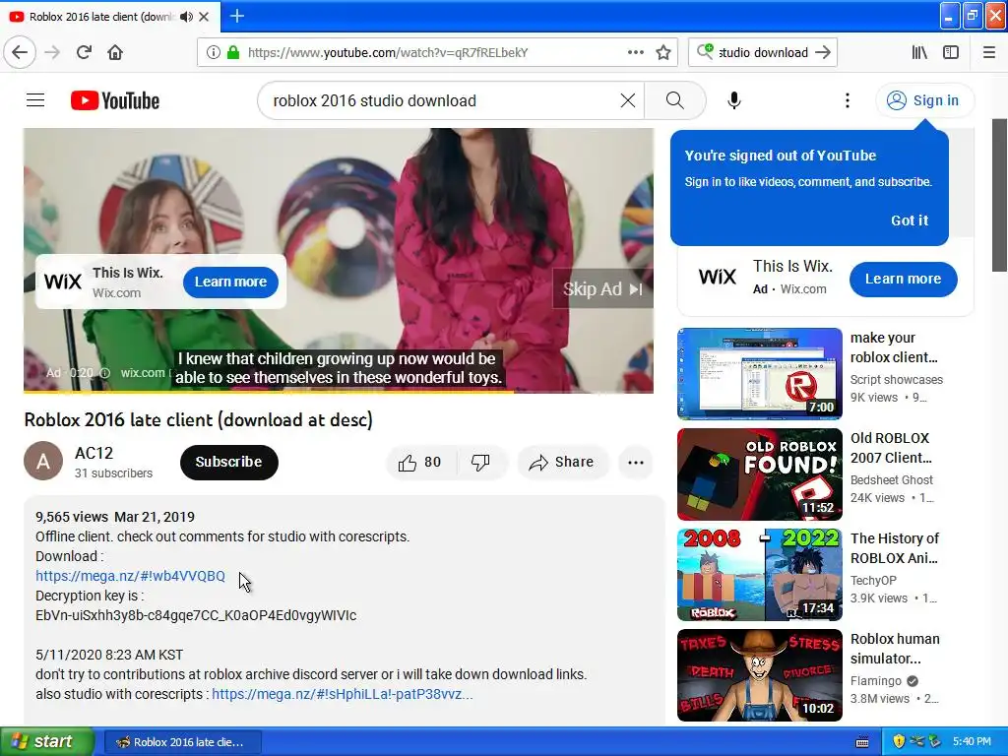Screen dimensions: 1008x756
Task: Open Wix.com link in sidebar ad
Action: coord(803,289)
